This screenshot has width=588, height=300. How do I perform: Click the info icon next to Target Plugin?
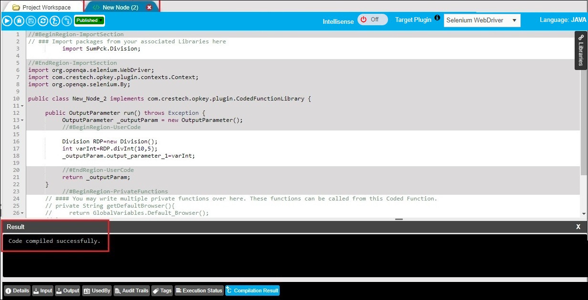click(x=437, y=18)
